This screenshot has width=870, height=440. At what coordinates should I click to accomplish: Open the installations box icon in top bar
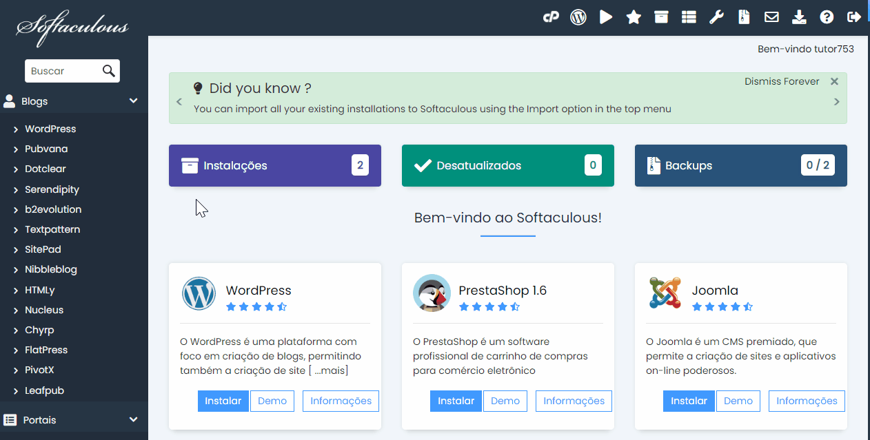pyautogui.click(x=661, y=17)
